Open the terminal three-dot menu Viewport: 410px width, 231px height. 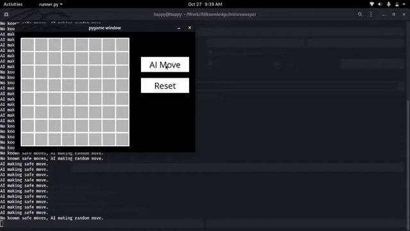pyautogui.click(x=371, y=14)
